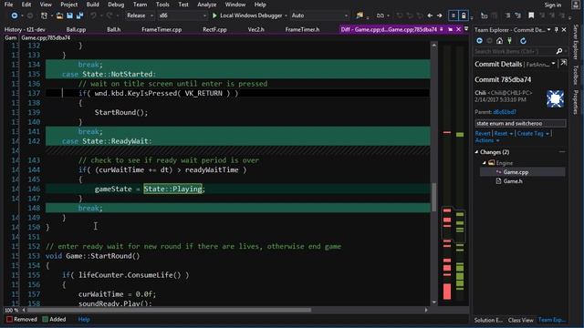Select Game.cpp in Changes list
The image size is (584, 328).
click(516, 172)
